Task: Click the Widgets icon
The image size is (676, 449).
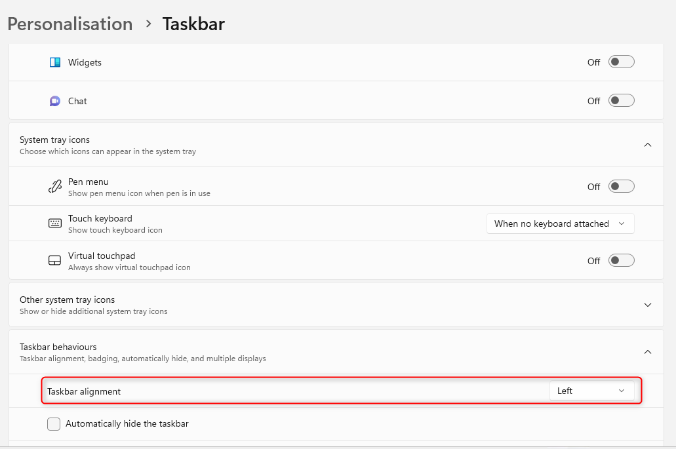Action: click(55, 62)
